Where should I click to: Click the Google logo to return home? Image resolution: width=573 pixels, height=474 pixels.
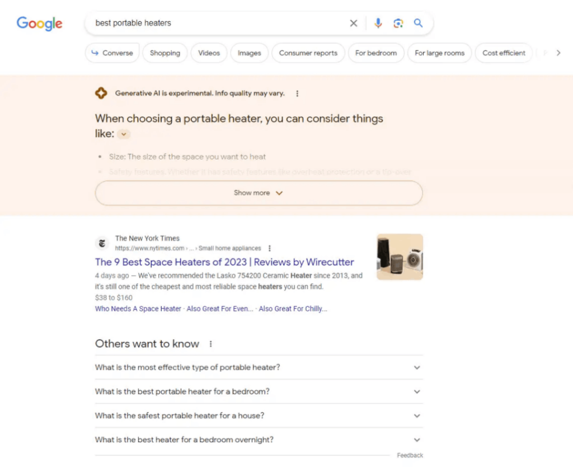point(39,23)
